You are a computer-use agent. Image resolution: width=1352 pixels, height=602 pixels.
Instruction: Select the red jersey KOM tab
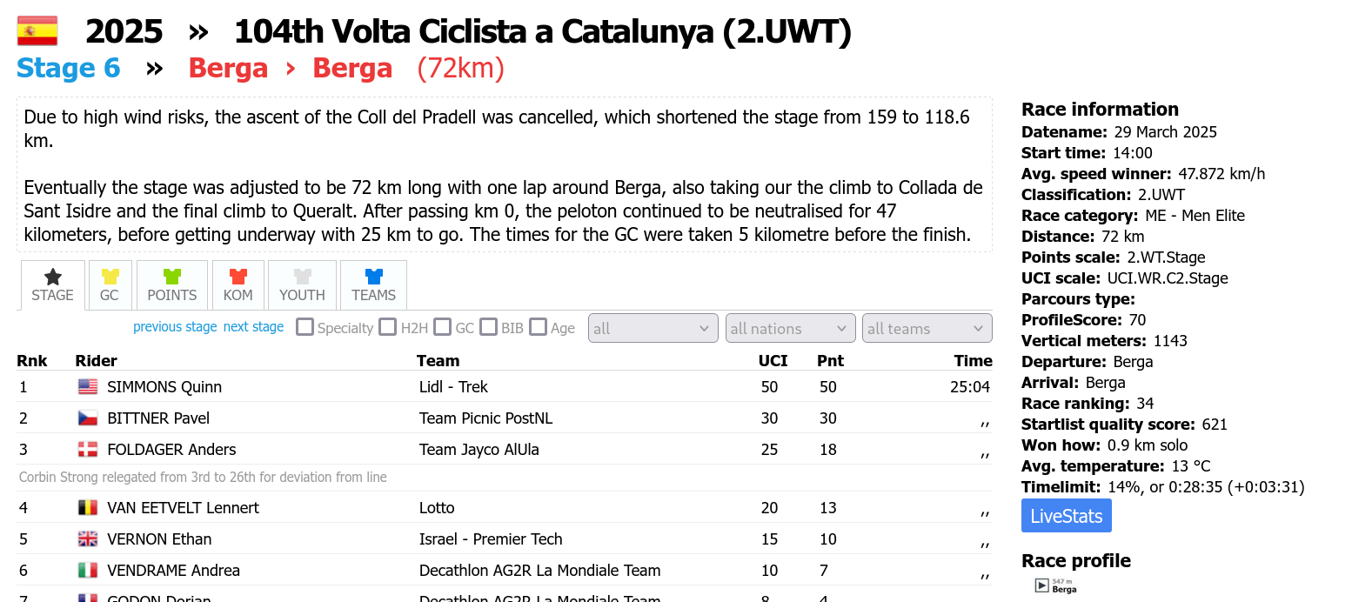pyautogui.click(x=238, y=285)
